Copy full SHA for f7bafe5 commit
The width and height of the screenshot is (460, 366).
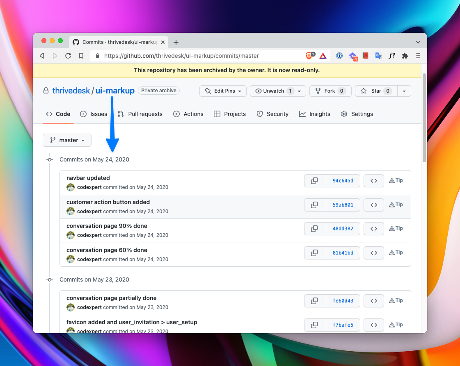pyautogui.click(x=315, y=325)
